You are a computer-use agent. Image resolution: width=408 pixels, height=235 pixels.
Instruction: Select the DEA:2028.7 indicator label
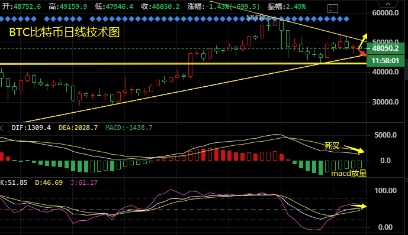[78, 128]
